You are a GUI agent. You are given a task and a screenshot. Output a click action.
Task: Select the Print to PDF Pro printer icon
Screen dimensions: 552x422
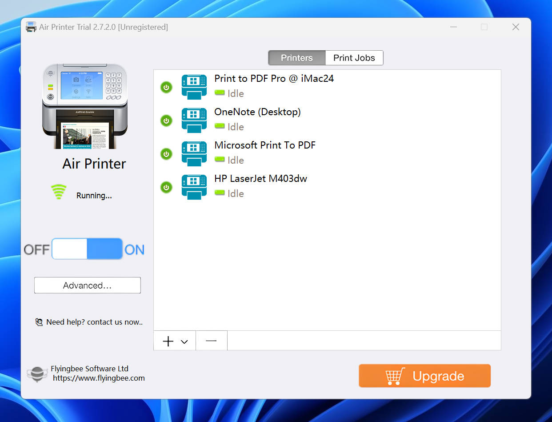[194, 87]
